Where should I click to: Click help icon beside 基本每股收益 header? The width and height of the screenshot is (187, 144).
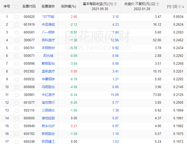pos(115,4)
